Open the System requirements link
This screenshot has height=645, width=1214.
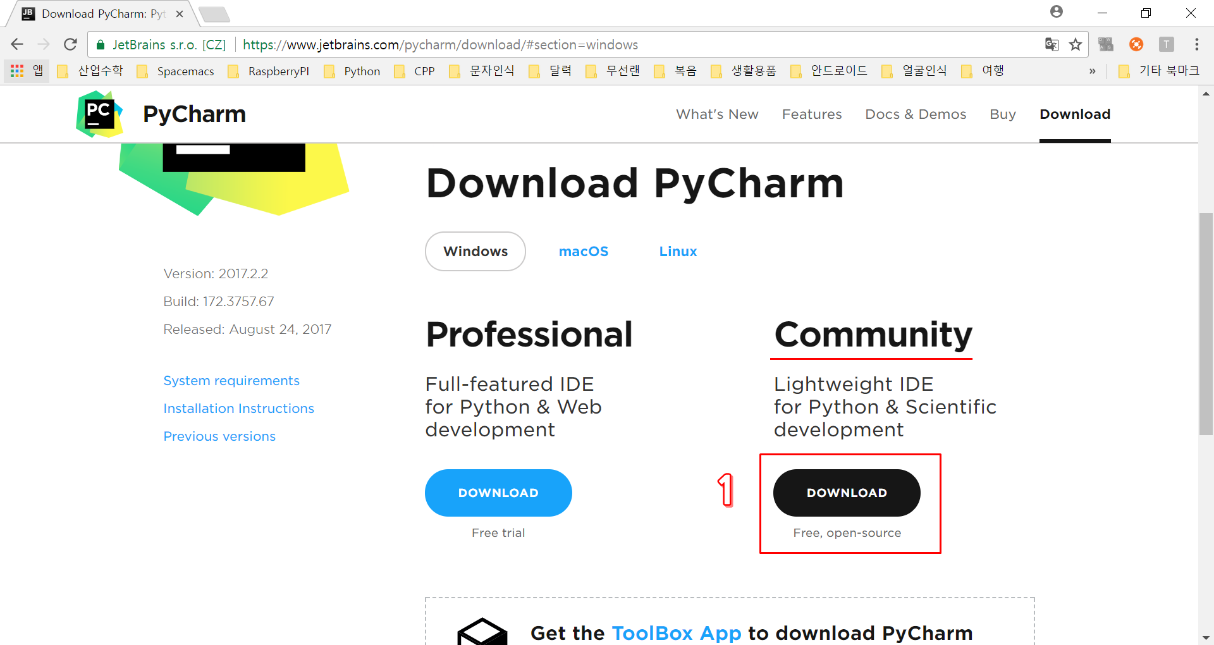(x=231, y=381)
